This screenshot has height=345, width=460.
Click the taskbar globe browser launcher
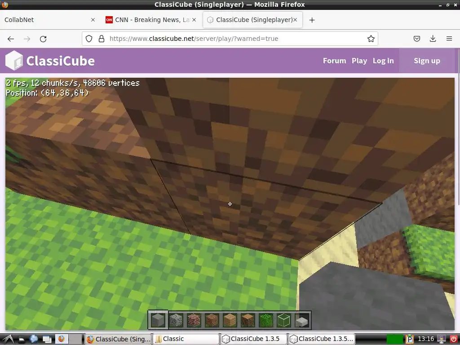(x=34, y=339)
